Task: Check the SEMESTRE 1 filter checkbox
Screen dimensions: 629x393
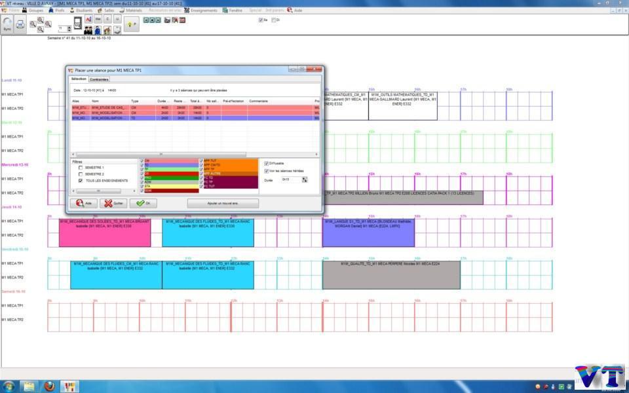Action: [x=81, y=168]
